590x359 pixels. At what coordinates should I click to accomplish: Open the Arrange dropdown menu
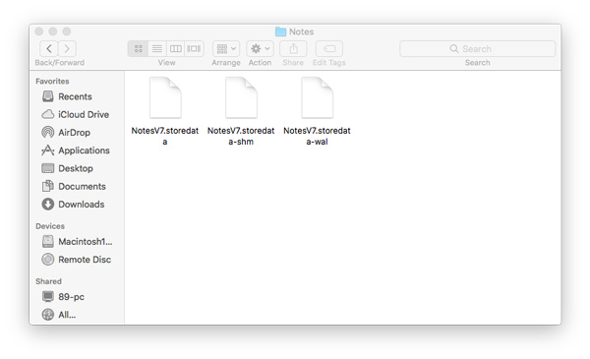226,48
